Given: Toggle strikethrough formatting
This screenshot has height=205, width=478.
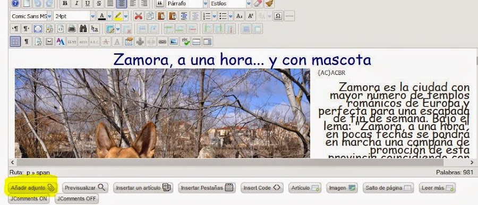Looking at the screenshot, I should pos(99,3).
